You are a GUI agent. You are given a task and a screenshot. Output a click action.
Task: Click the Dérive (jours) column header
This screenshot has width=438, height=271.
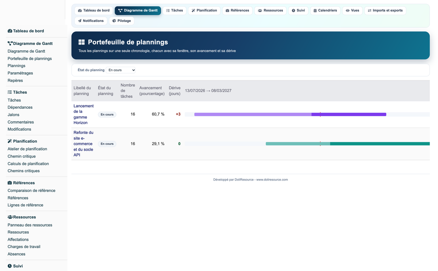pos(174,91)
